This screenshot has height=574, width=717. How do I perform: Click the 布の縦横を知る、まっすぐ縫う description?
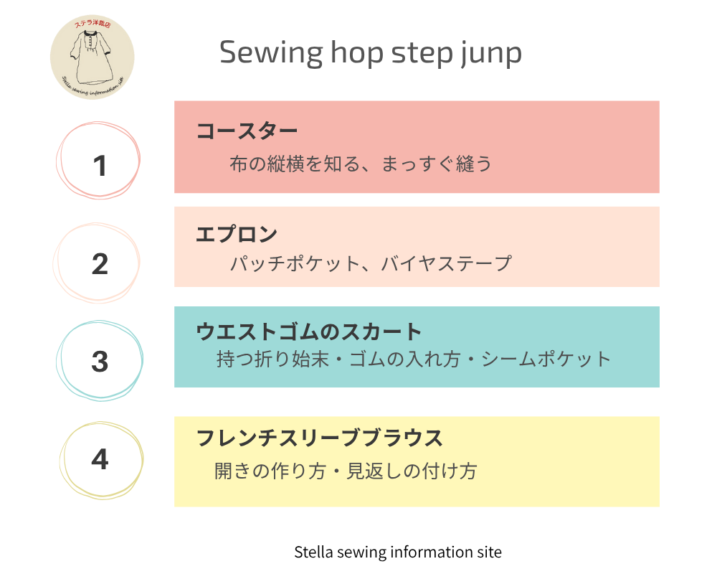[x=361, y=164]
